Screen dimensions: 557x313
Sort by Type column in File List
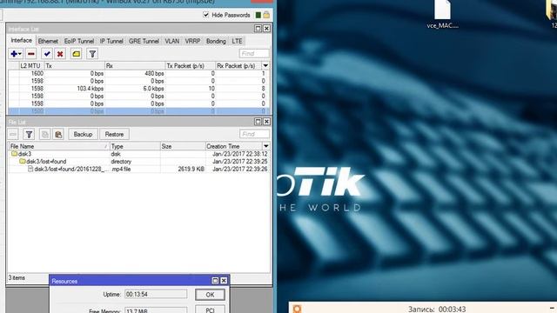click(x=135, y=146)
